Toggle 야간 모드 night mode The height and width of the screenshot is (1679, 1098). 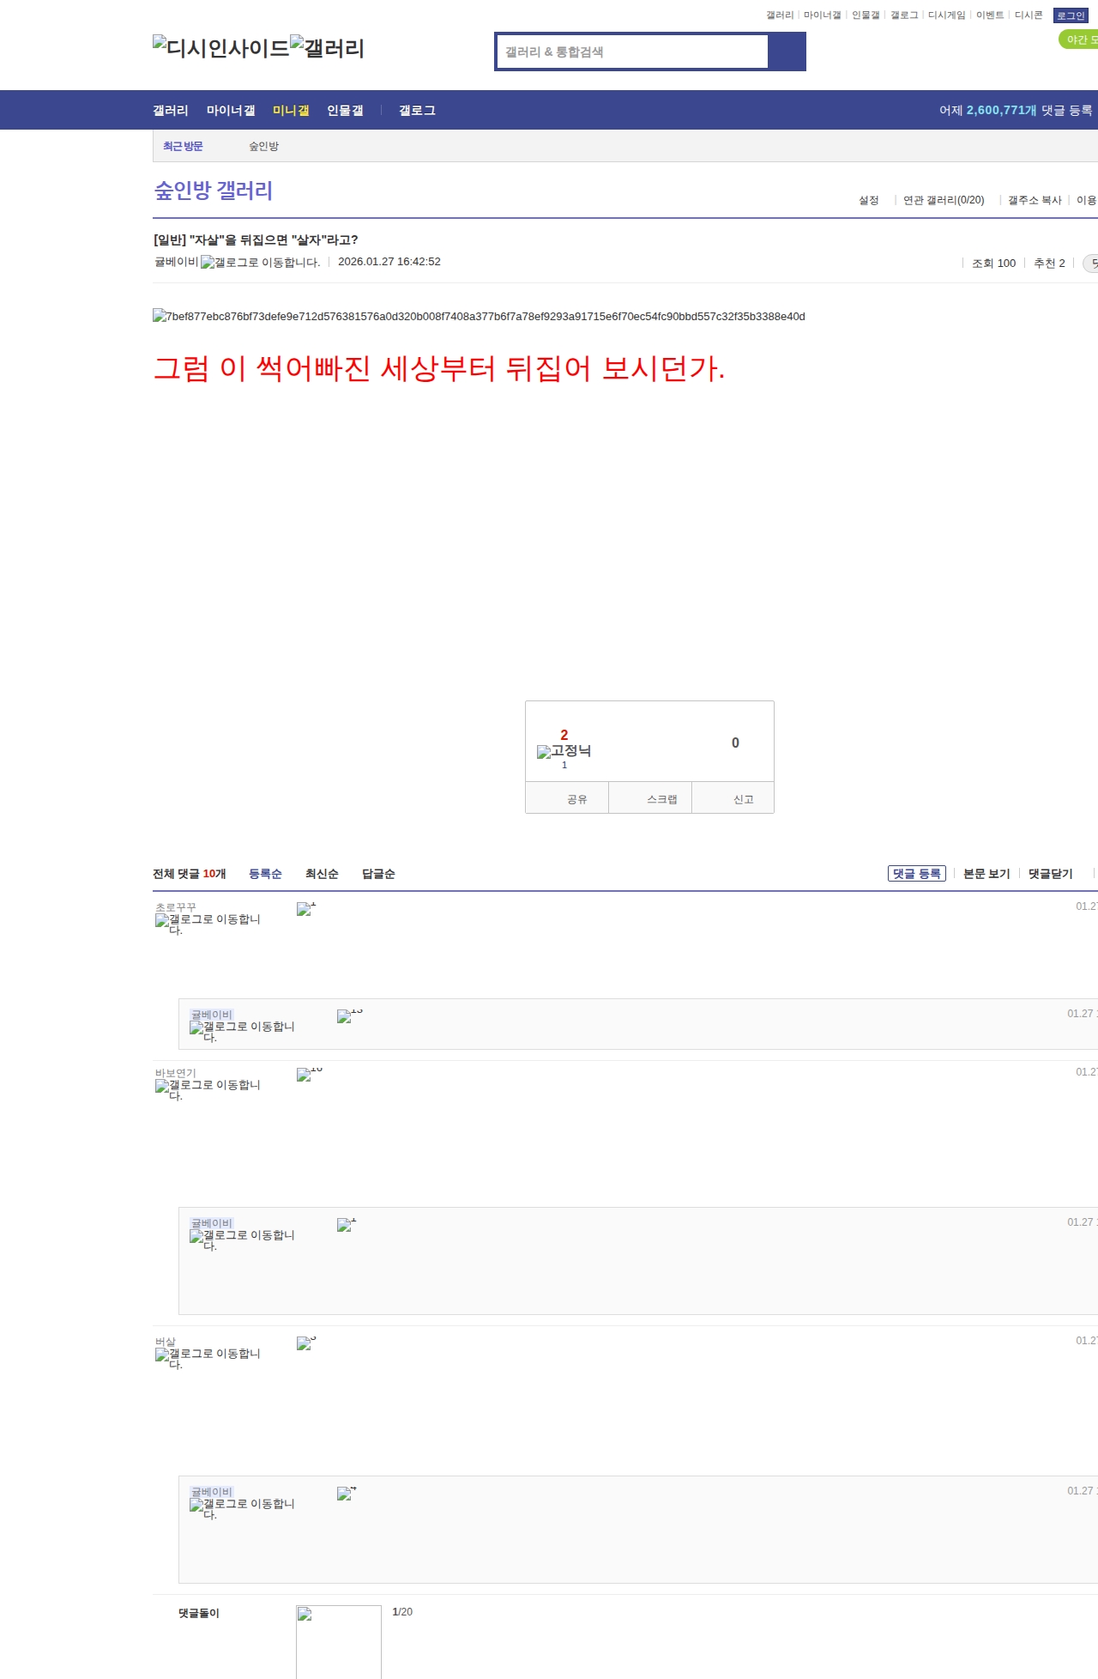tap(1079, 39)
